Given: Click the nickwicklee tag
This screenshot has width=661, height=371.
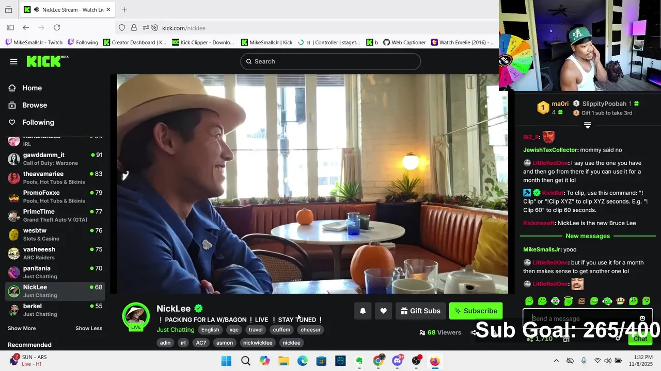Looking at the screenshot, I should (258, 343).
